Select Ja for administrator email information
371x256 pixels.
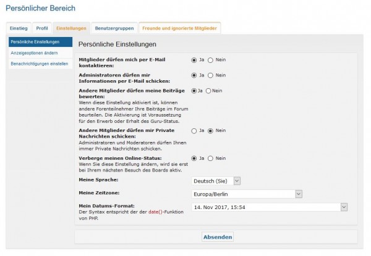pyautogui.click(x=194, y=75)
